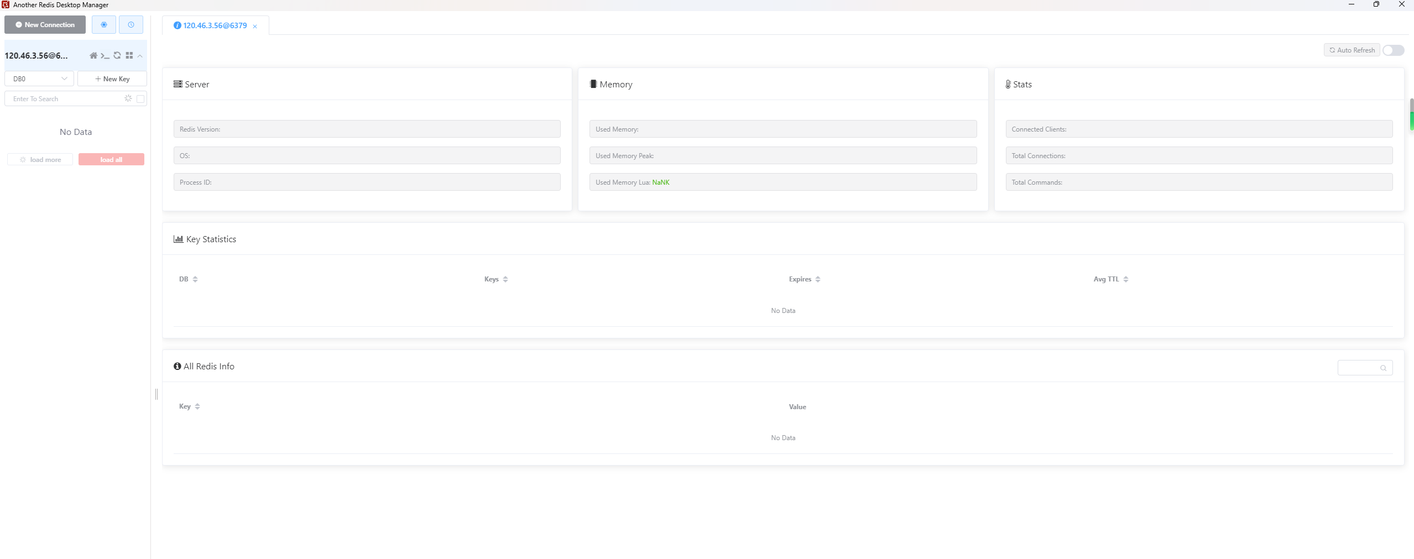
Task: Click the NaNK Used Memory Lua value
Action: pos(661,182)
